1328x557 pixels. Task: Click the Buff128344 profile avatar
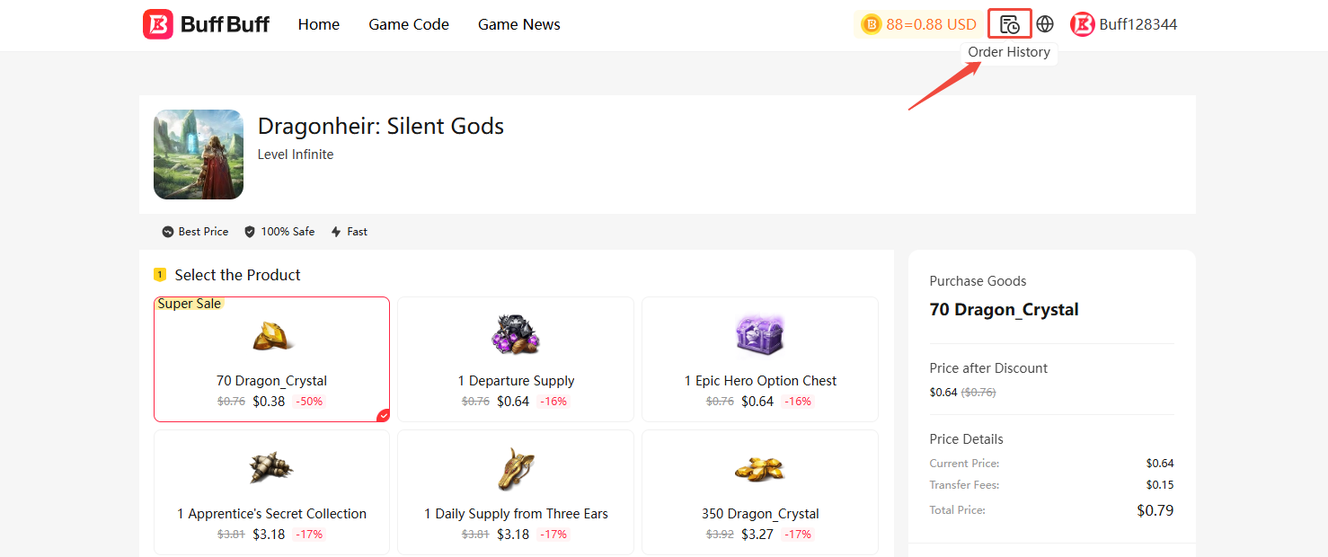(x=1083, y=24)
